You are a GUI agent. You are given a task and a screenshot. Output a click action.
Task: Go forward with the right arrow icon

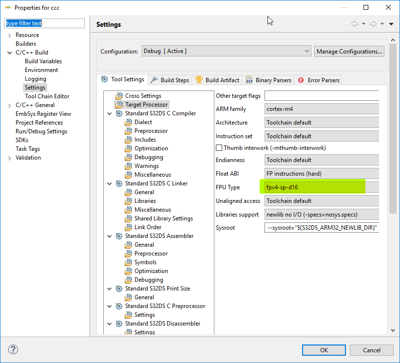373,24
